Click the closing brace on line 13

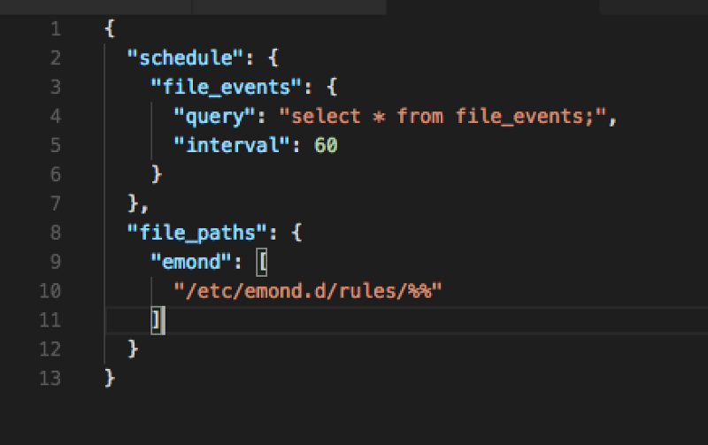coord(110,378)
